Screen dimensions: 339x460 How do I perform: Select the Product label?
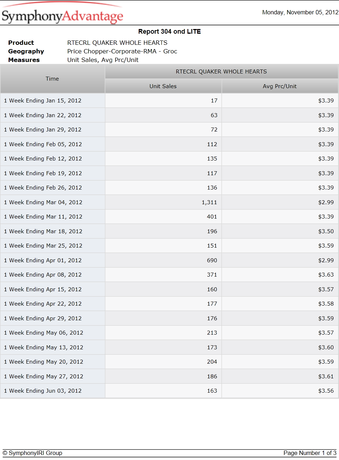coord(21,43)
